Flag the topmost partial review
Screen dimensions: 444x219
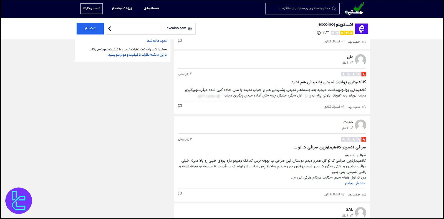click(x=180, y=41)
